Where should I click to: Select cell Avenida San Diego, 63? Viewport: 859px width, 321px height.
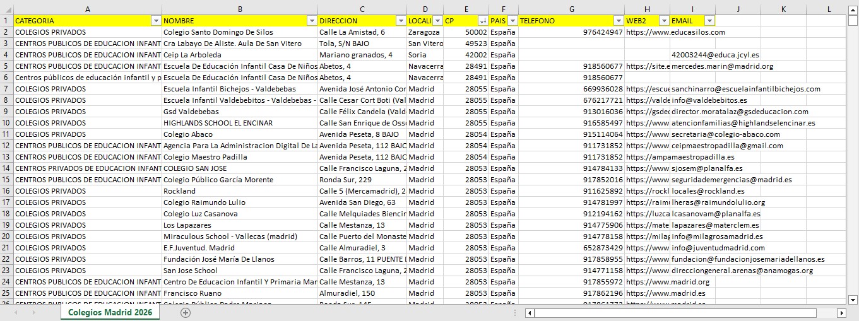[x=362, y=202]
